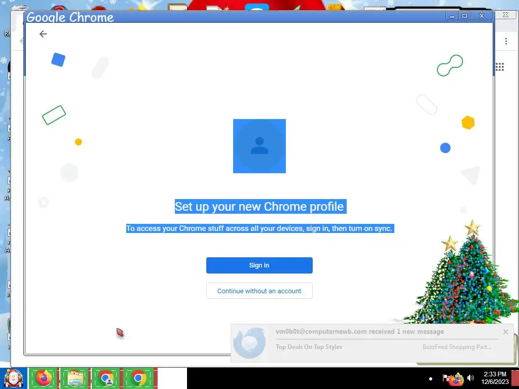
Task: Open the Action Center flag in the tray
Action: click(x=446, y=378)
